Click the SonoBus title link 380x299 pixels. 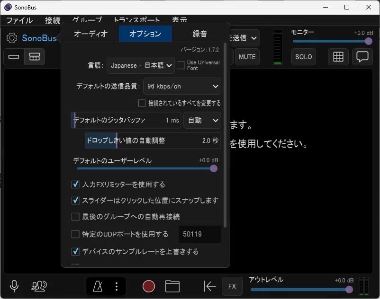[39, 38]
